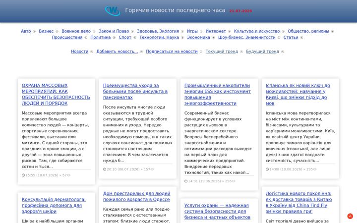Open article Промышленные накопители энергии ESS

(218, 94)
